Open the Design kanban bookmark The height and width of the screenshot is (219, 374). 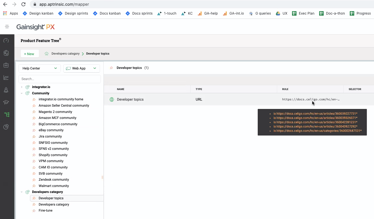point(38,13)
